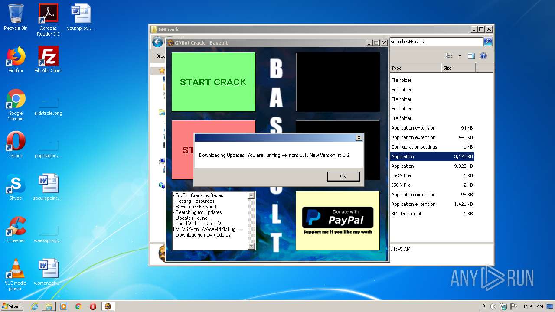Click the views icon in Explorer toolbar

pos(449,56)
